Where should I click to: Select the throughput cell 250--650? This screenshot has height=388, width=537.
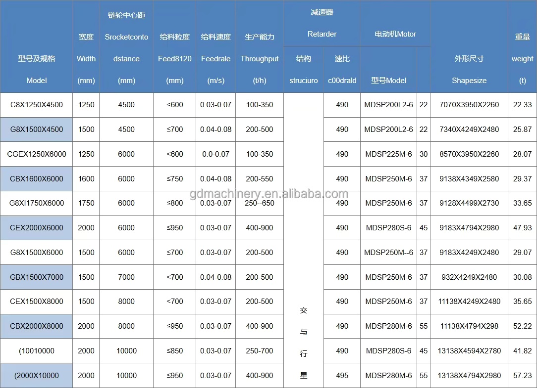tap(260, 203)
